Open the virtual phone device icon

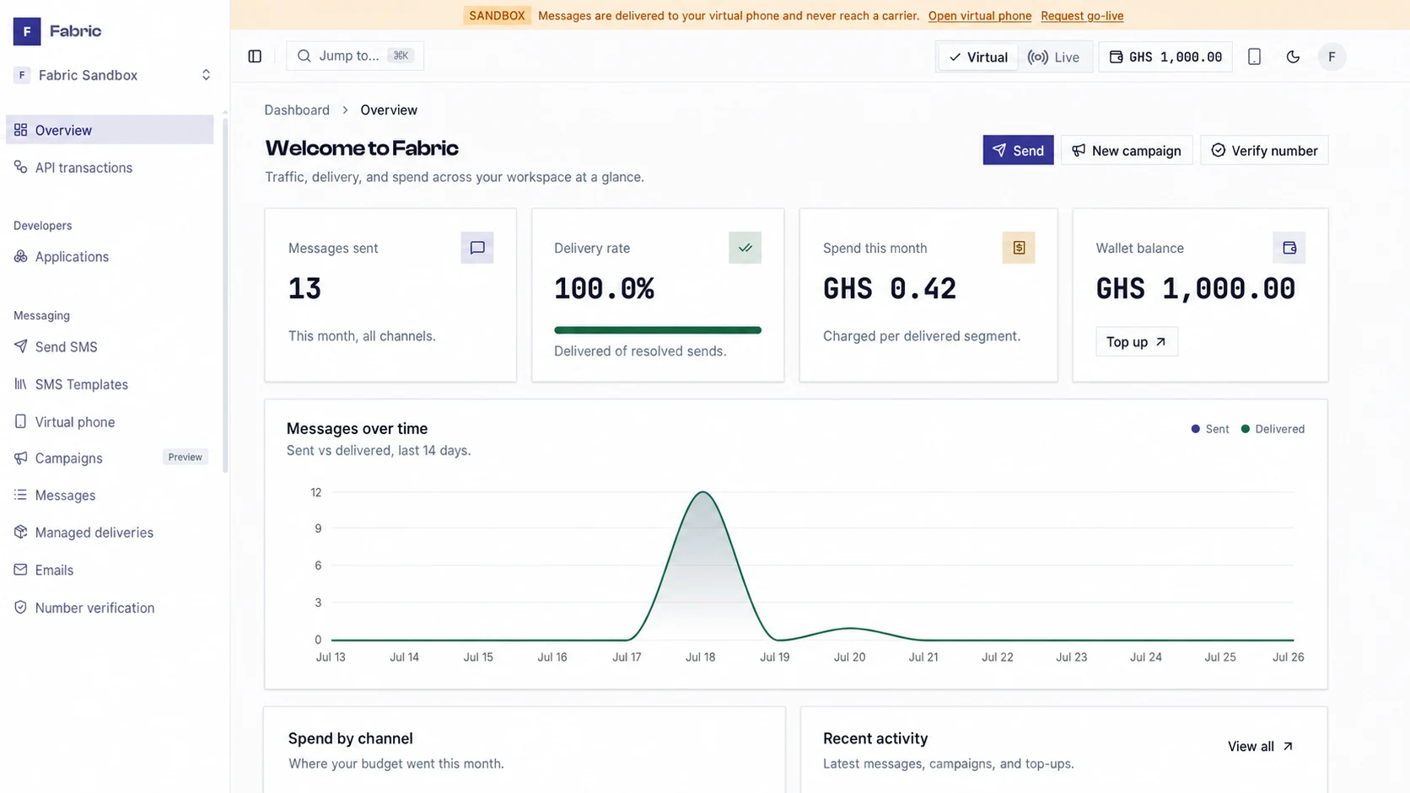(x=1254, y=56)
